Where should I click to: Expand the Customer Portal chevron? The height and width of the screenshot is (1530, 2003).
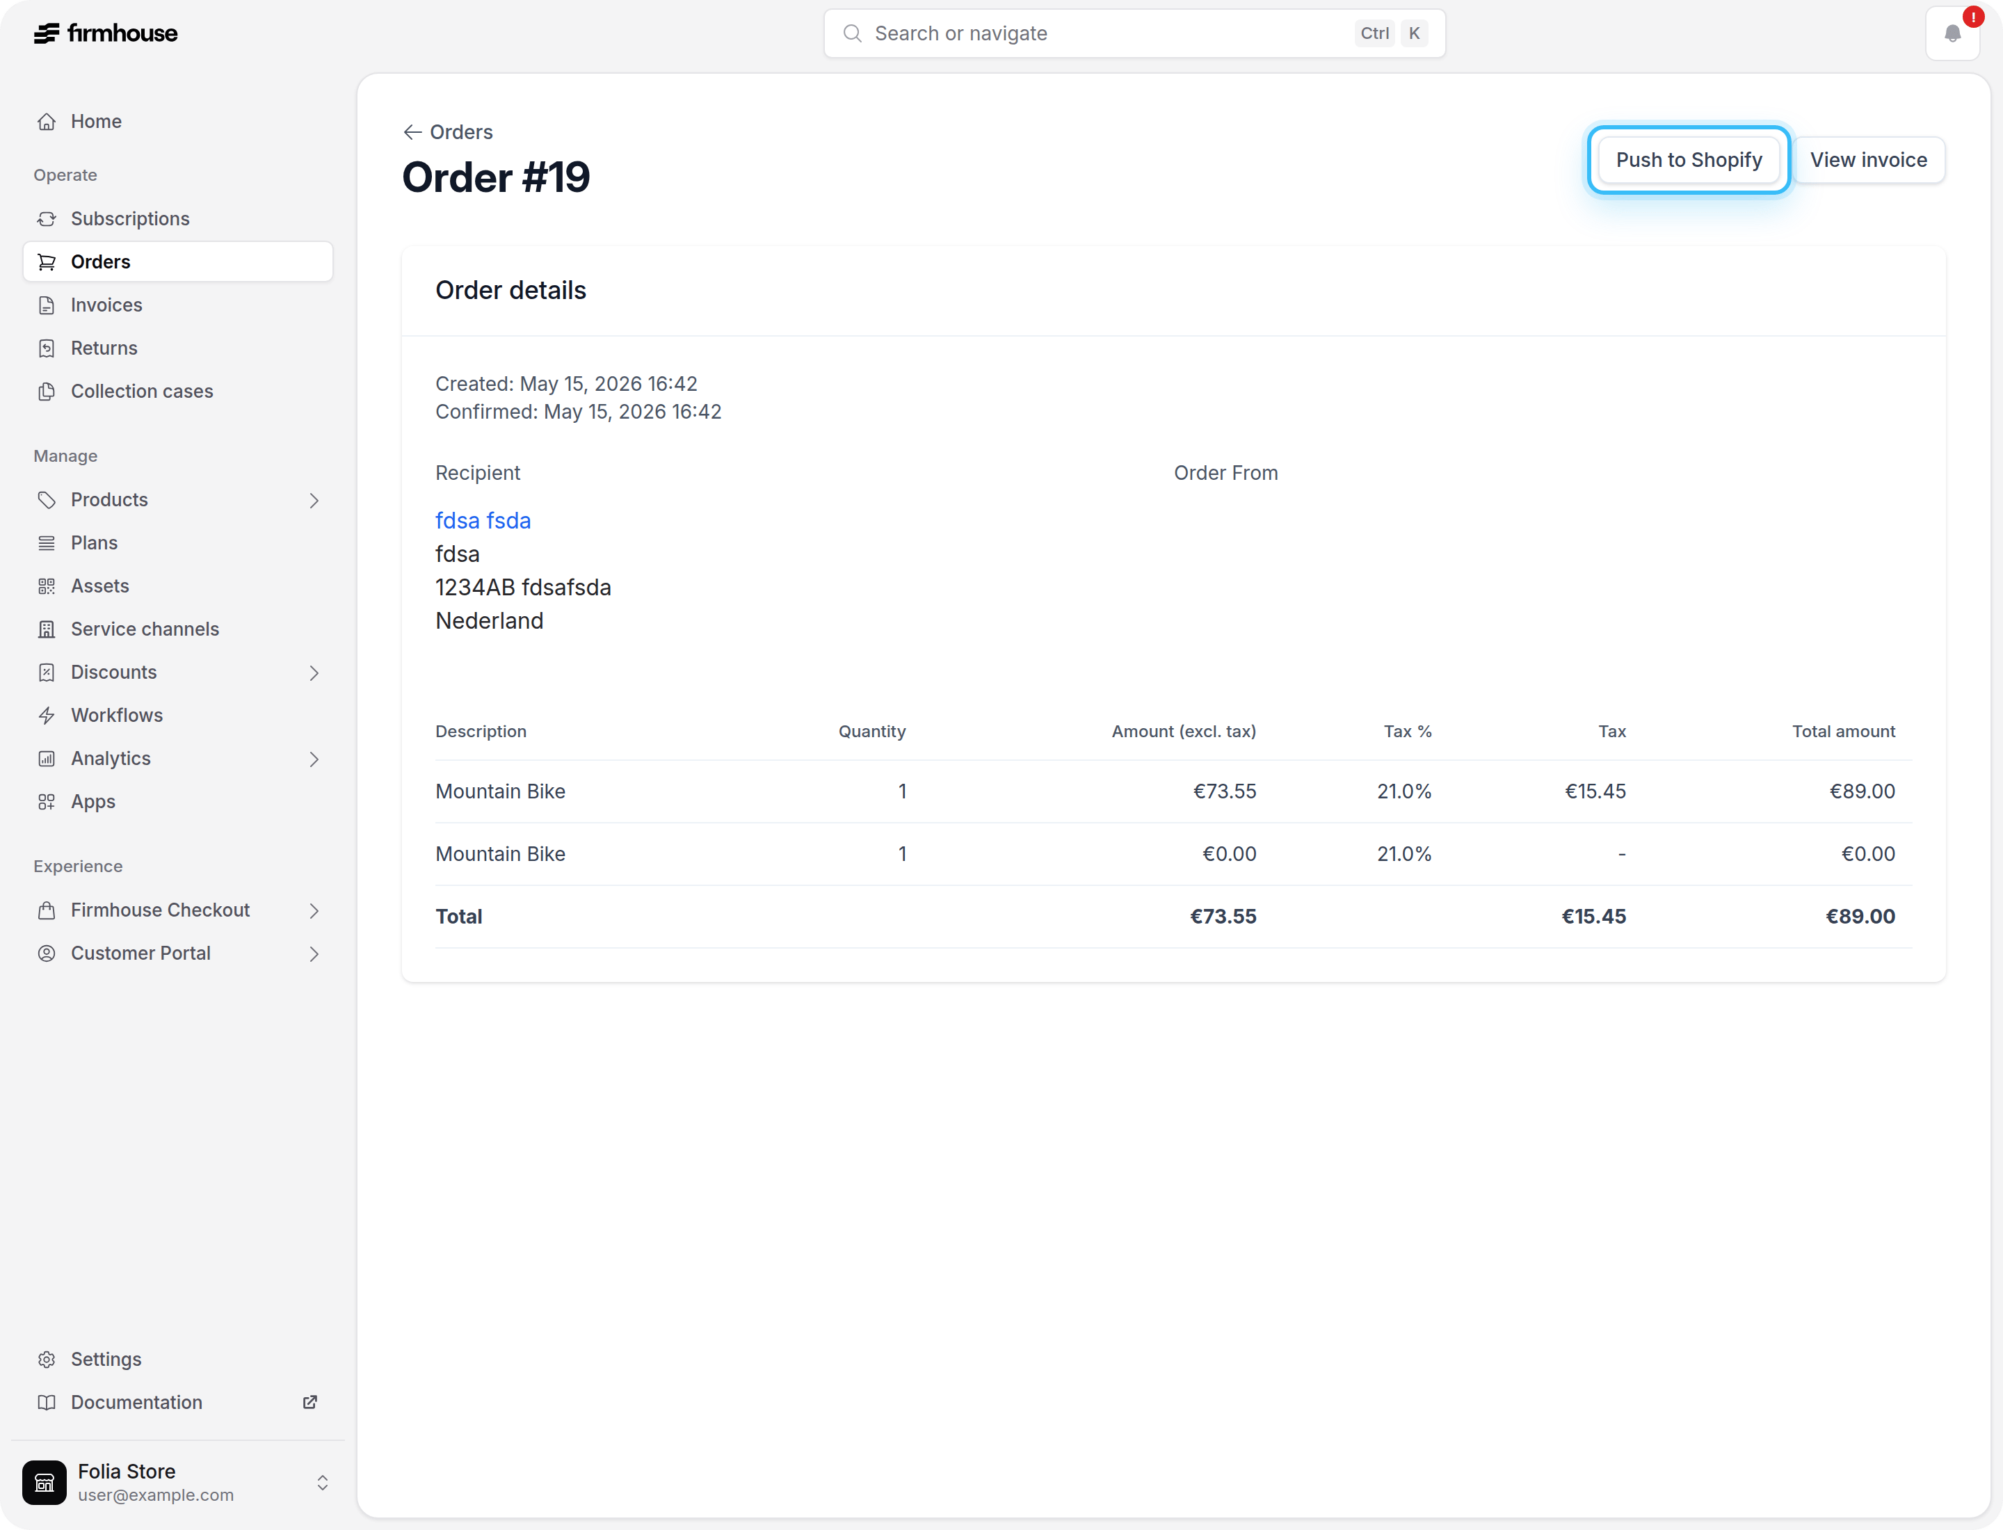pos(314,953)
